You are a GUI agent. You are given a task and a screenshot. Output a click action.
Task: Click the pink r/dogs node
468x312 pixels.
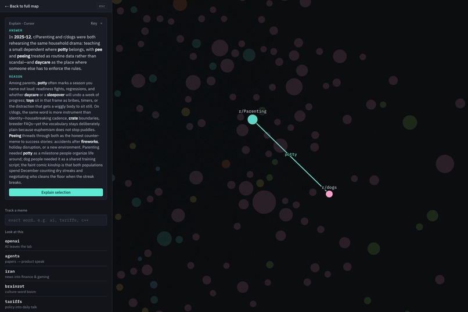(329, 194)
